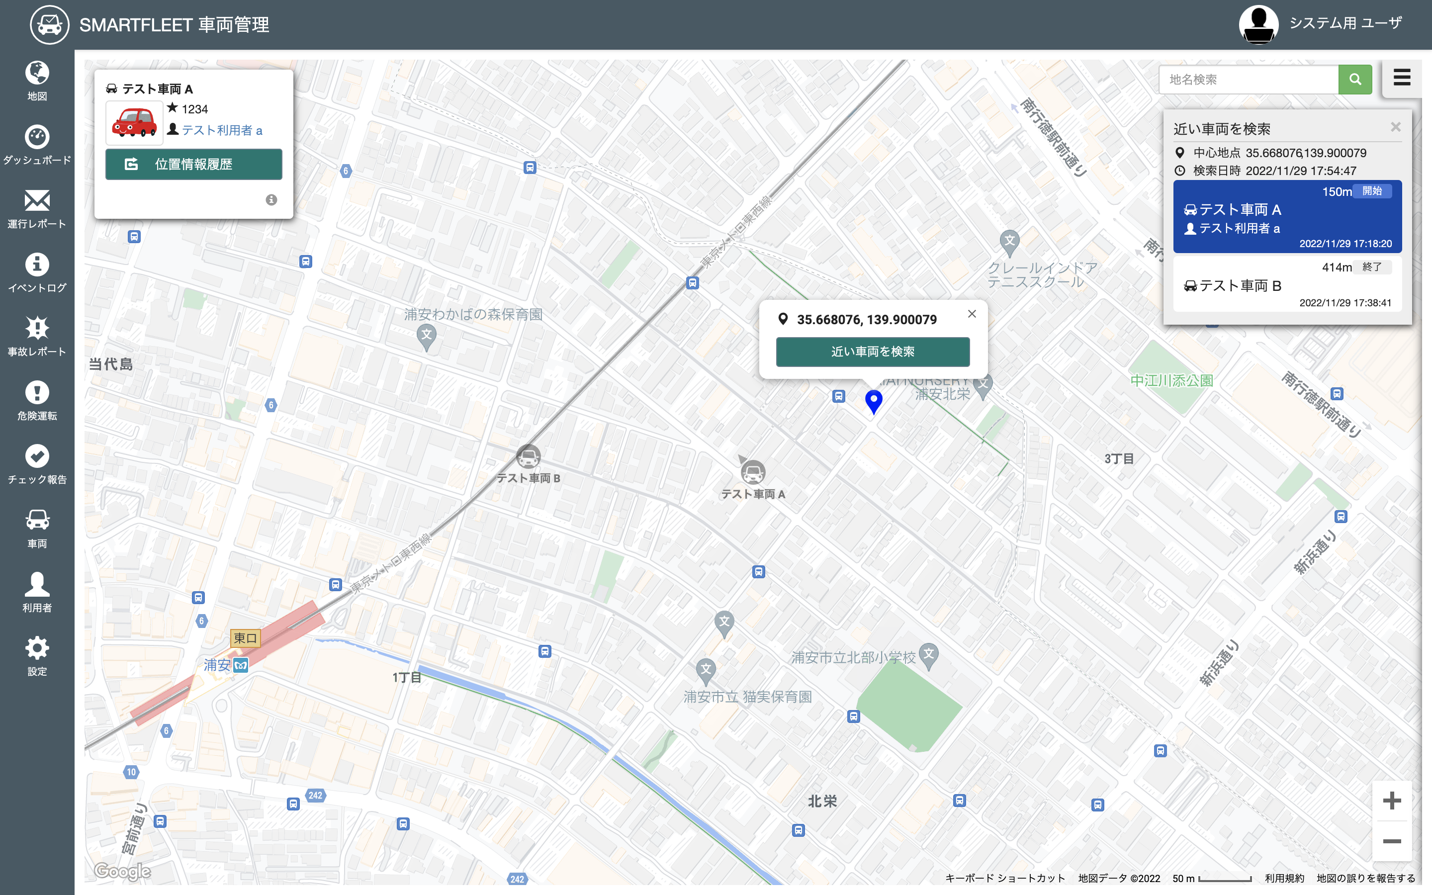Zoom out with the map minus button

point(1392,841)
